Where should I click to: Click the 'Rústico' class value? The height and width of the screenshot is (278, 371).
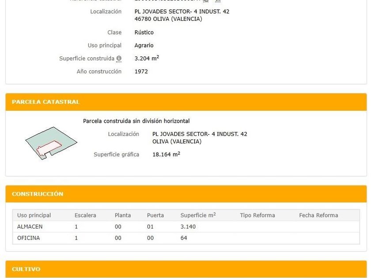pyautogui.click(x=144, y=32)
